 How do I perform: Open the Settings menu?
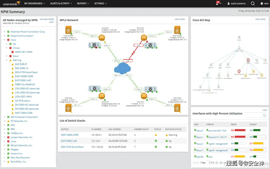(100, 3)
